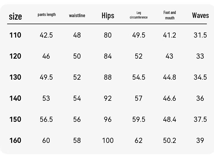Screen dimensions: 214x158
Task: Click the 'size' column header
Action: click(x=15, y=17)
